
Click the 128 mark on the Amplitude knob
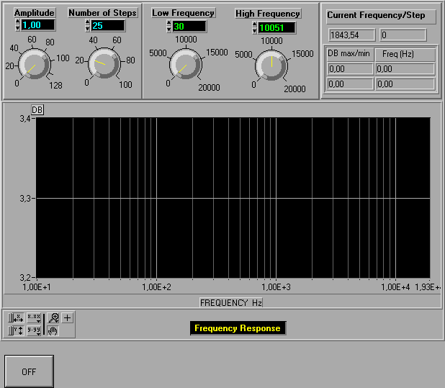55,86
